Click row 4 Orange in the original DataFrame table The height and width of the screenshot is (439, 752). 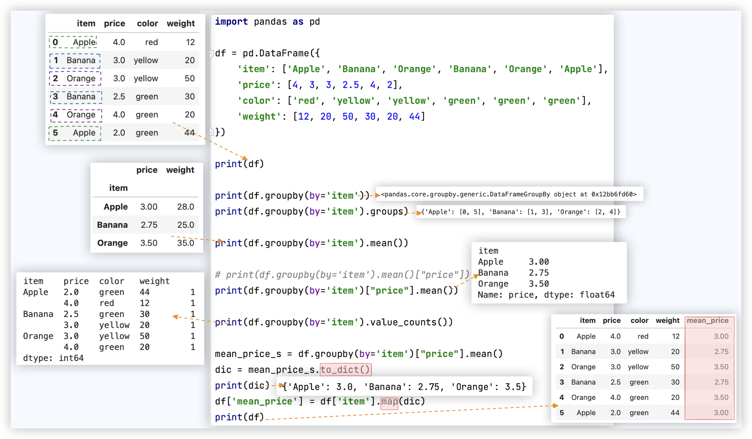point(124,115)
